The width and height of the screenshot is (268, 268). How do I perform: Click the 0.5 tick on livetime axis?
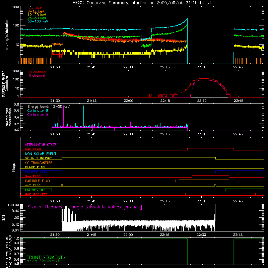16,264
